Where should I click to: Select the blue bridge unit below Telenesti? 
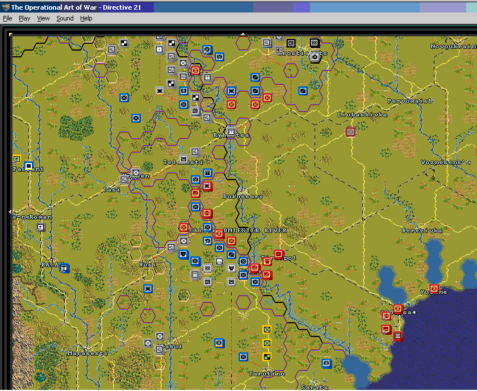[x=207, y=173]
